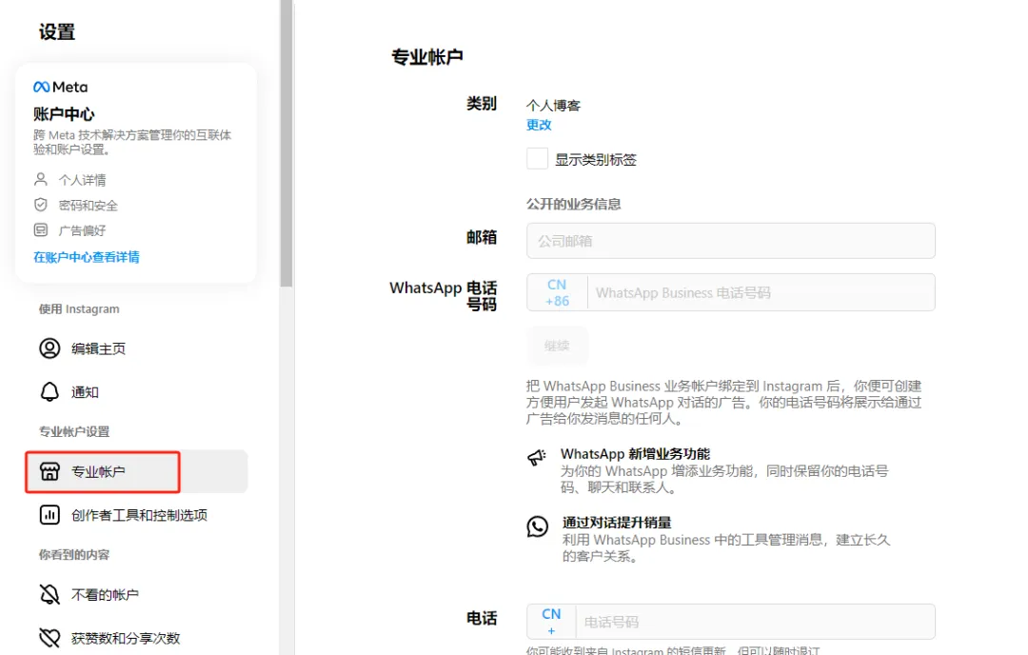Click the 公司邮箱 email input field
This screenshot has width=1028, height=655.
pyautogui.click(x=731, y=241)
